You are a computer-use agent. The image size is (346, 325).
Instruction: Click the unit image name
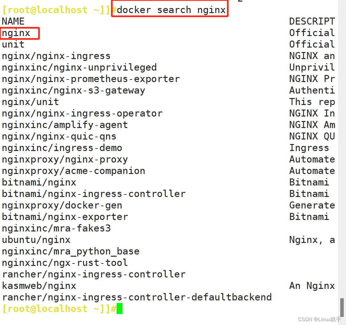[13, 45]
